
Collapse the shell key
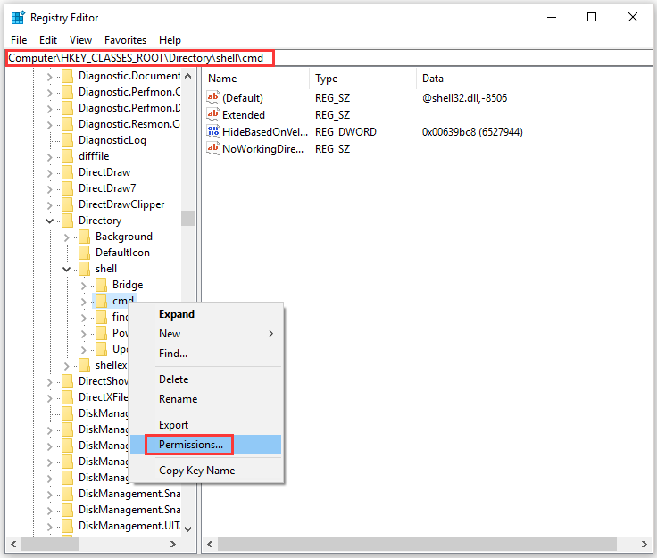[66, 269]
